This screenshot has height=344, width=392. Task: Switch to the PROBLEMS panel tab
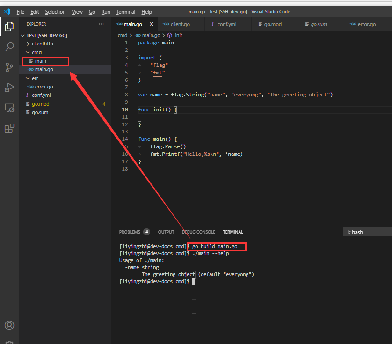pyautogui.click(x=130, y=232)
